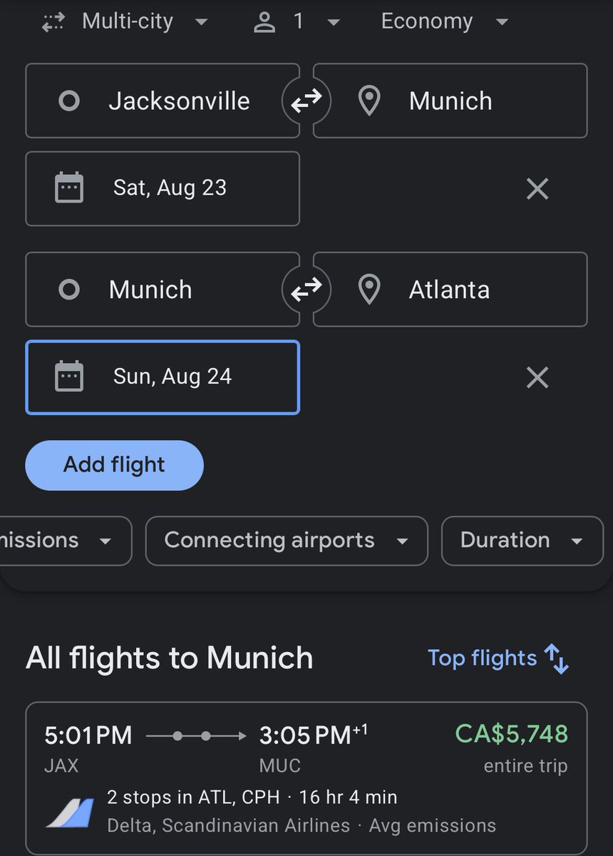Viewport: 613px width, 856px height.
Task: Click the calendar icon beside Sun, Aug 24
Action: (x=69, y=377)
